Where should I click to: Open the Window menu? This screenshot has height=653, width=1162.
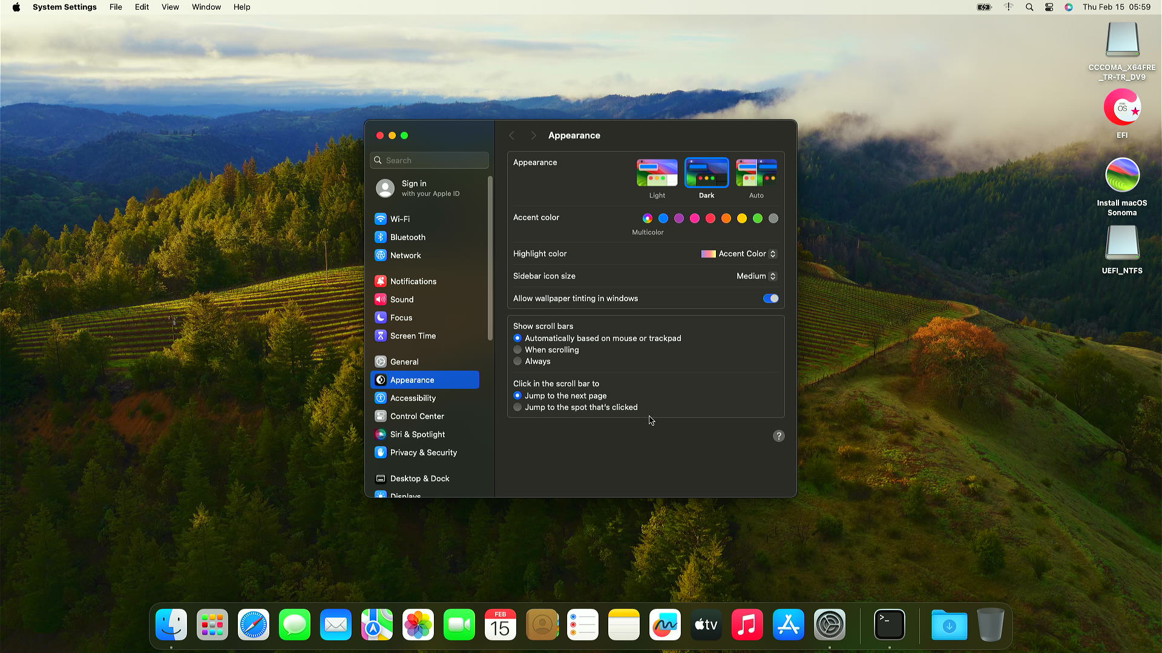click(206, 7)
